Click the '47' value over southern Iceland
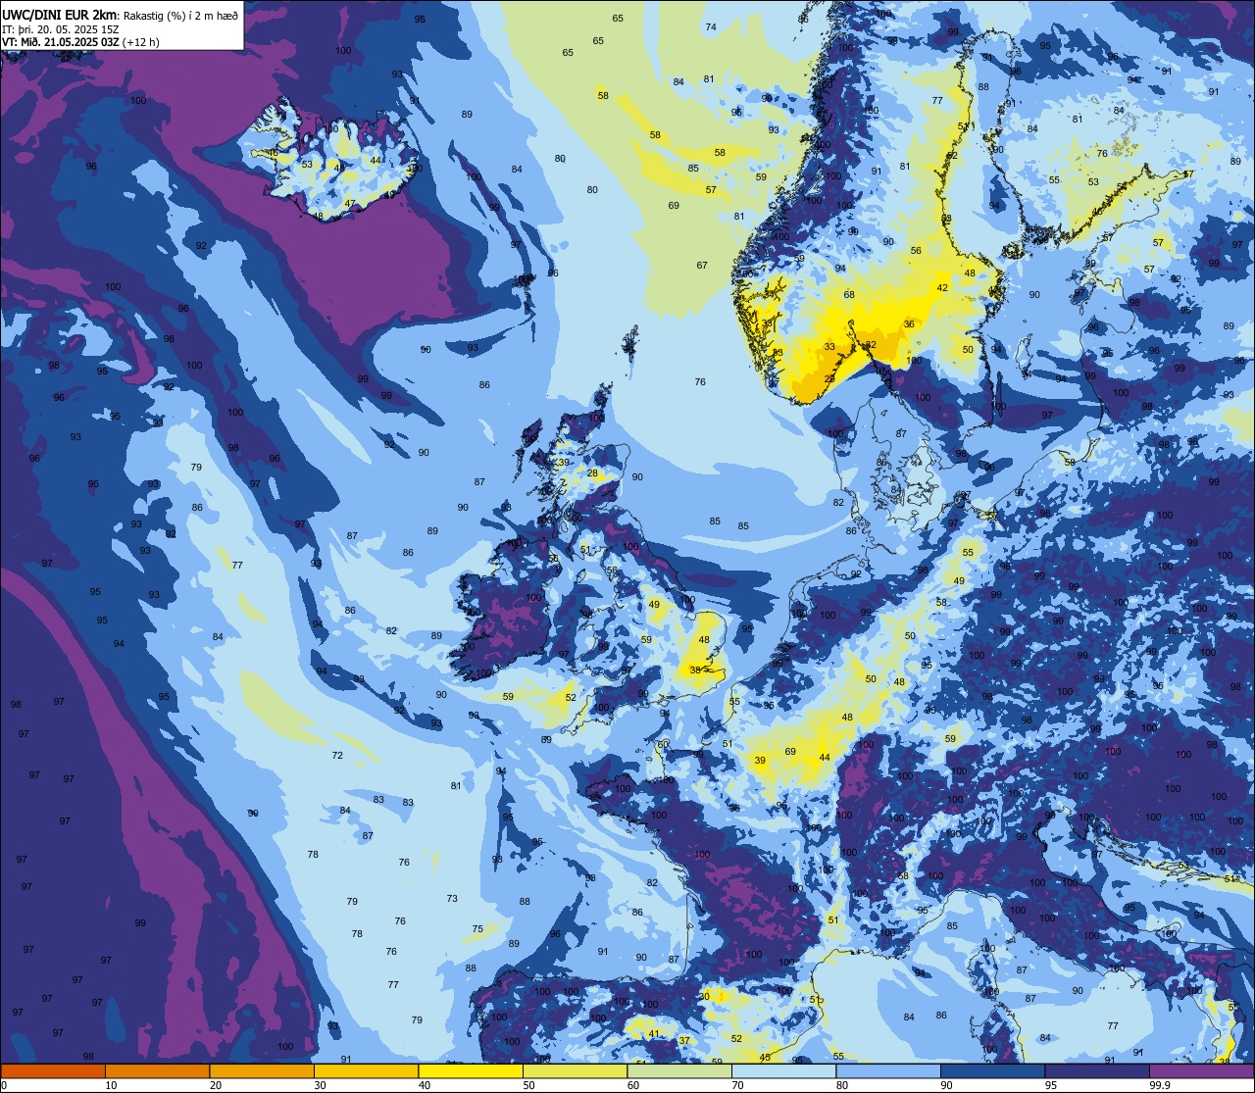 [x=350, y=204]
